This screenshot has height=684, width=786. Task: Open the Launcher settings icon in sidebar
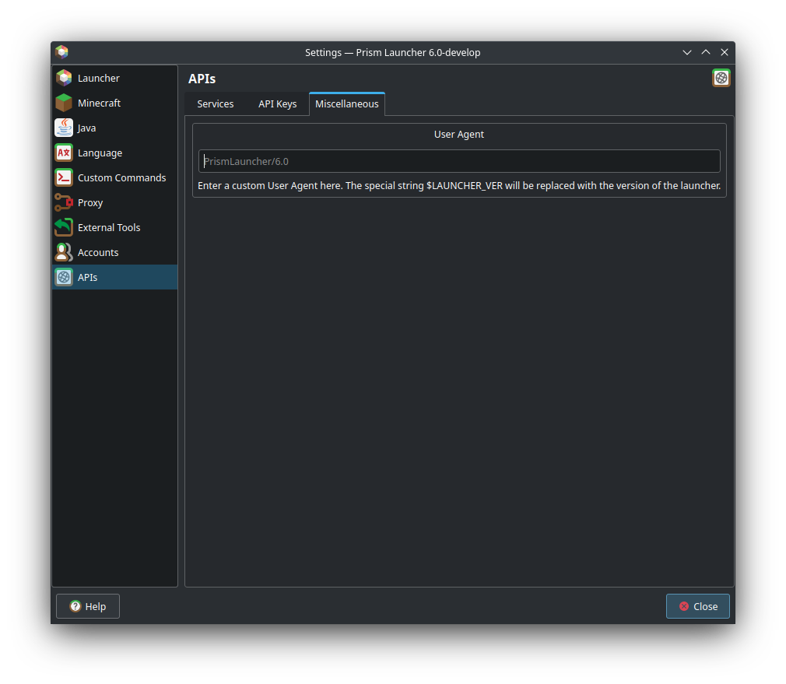point(64,78)
